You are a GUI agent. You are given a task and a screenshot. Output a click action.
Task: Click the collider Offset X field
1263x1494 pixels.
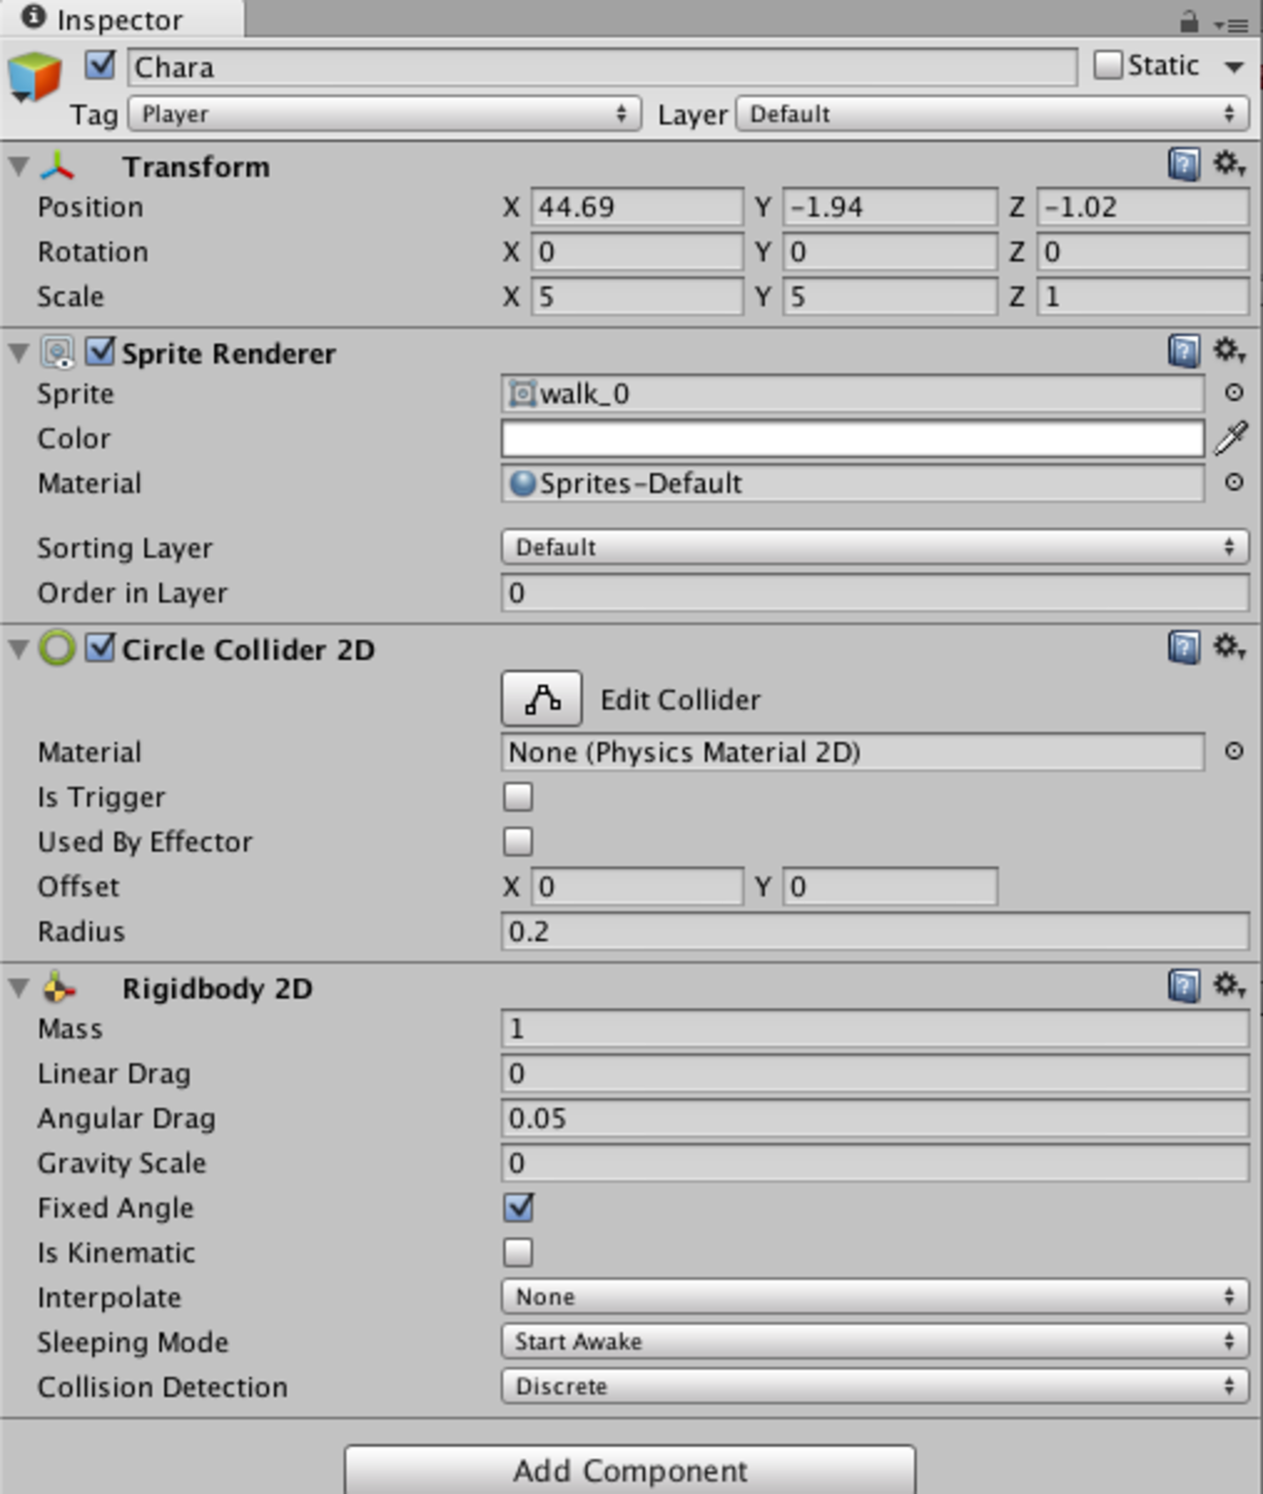pyautogui.click(x=637, y=886)
